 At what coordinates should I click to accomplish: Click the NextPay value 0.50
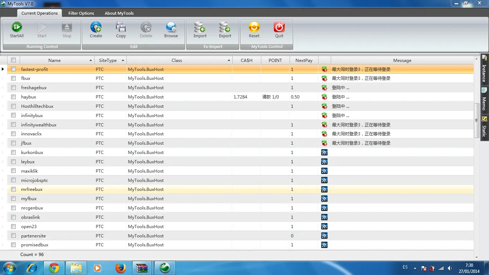pyautogui.click(x=295, y=97)
